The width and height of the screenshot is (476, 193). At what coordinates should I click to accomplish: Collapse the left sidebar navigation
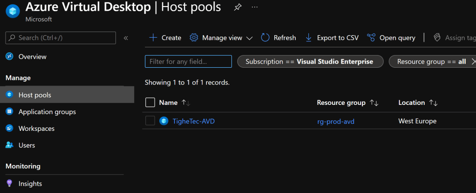click(126, 38)
